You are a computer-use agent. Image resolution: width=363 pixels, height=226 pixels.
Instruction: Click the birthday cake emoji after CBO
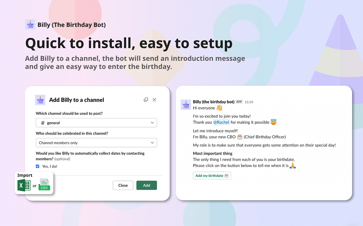(x=240, y=137)
